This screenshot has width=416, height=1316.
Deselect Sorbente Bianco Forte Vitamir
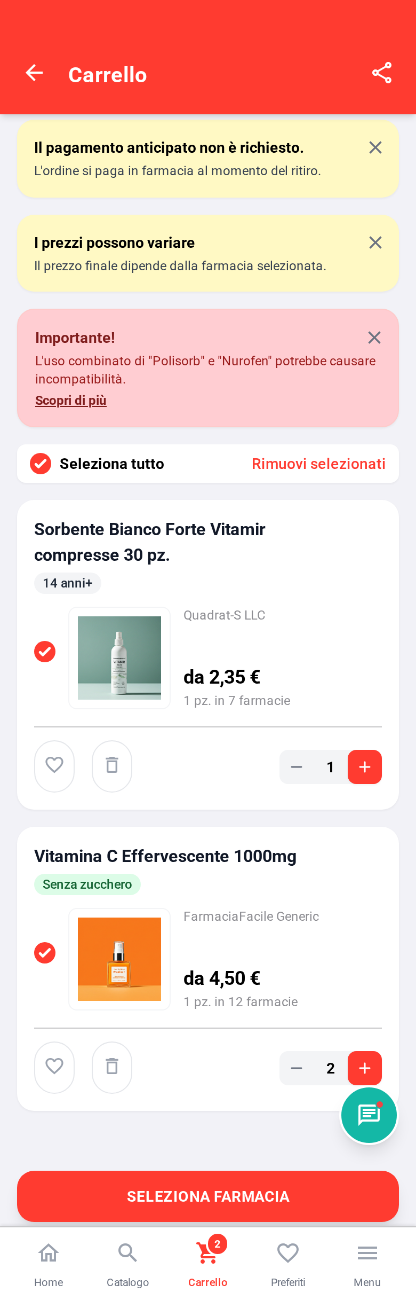pos(45,652)
